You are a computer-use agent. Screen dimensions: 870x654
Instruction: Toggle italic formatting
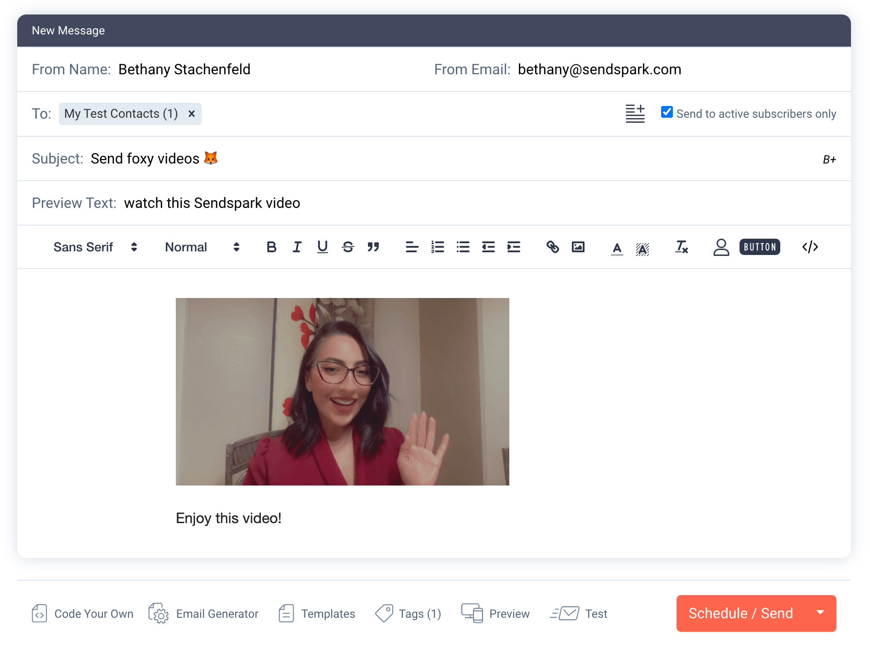click(297, 247)
